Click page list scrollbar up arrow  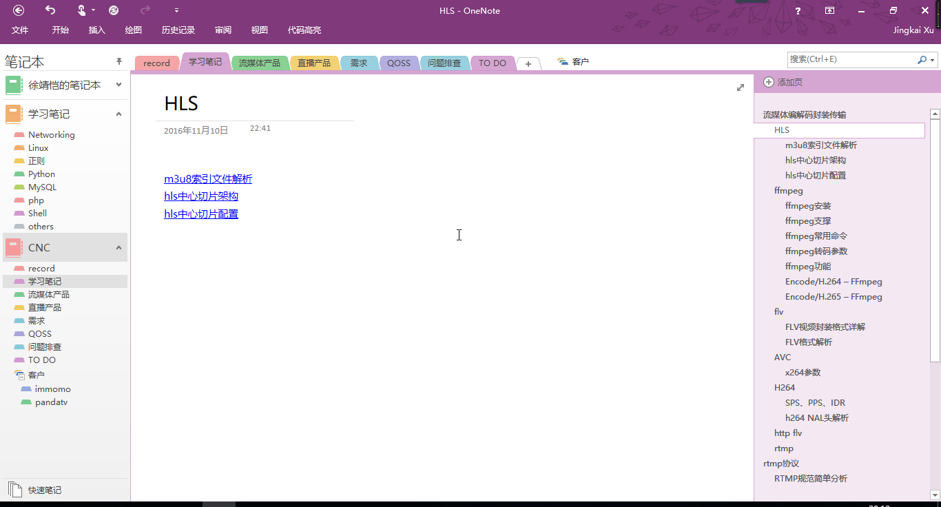click(x=935, y=114)
